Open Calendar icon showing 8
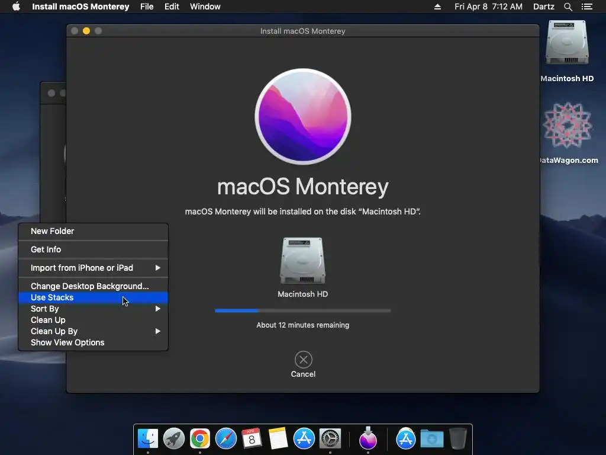Viewport: 606px width, 455px height. pos(252,438)
